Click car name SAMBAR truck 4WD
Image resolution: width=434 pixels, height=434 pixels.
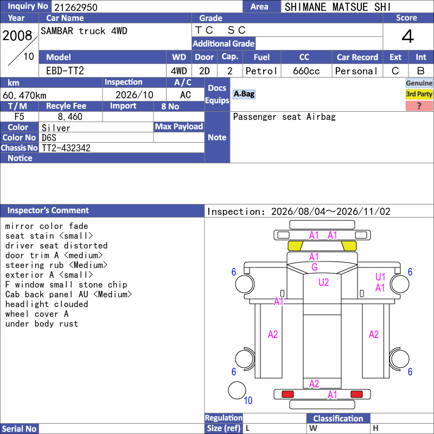(84, 31)
